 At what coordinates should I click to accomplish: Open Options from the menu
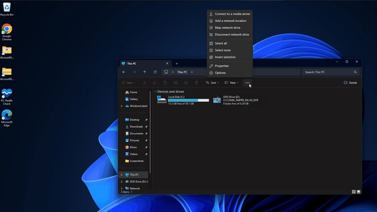click(x=230, y=73)
